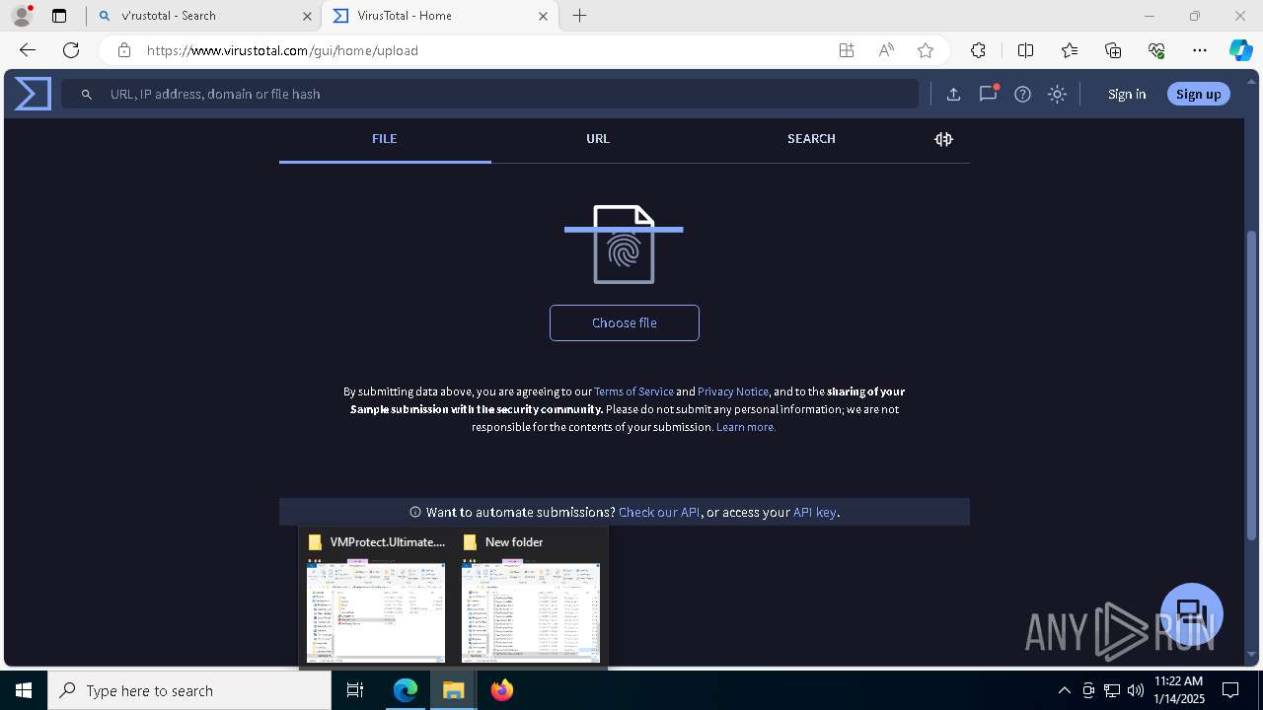Open the browser extensions icon
1263x710 pixels.
[978, 50]
